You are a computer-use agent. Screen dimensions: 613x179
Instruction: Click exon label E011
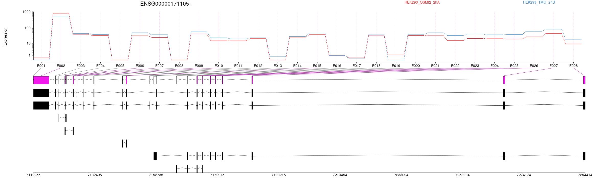[238, 66]
